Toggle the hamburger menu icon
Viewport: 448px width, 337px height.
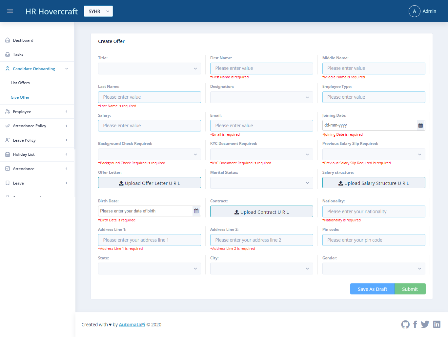[10, 11]
